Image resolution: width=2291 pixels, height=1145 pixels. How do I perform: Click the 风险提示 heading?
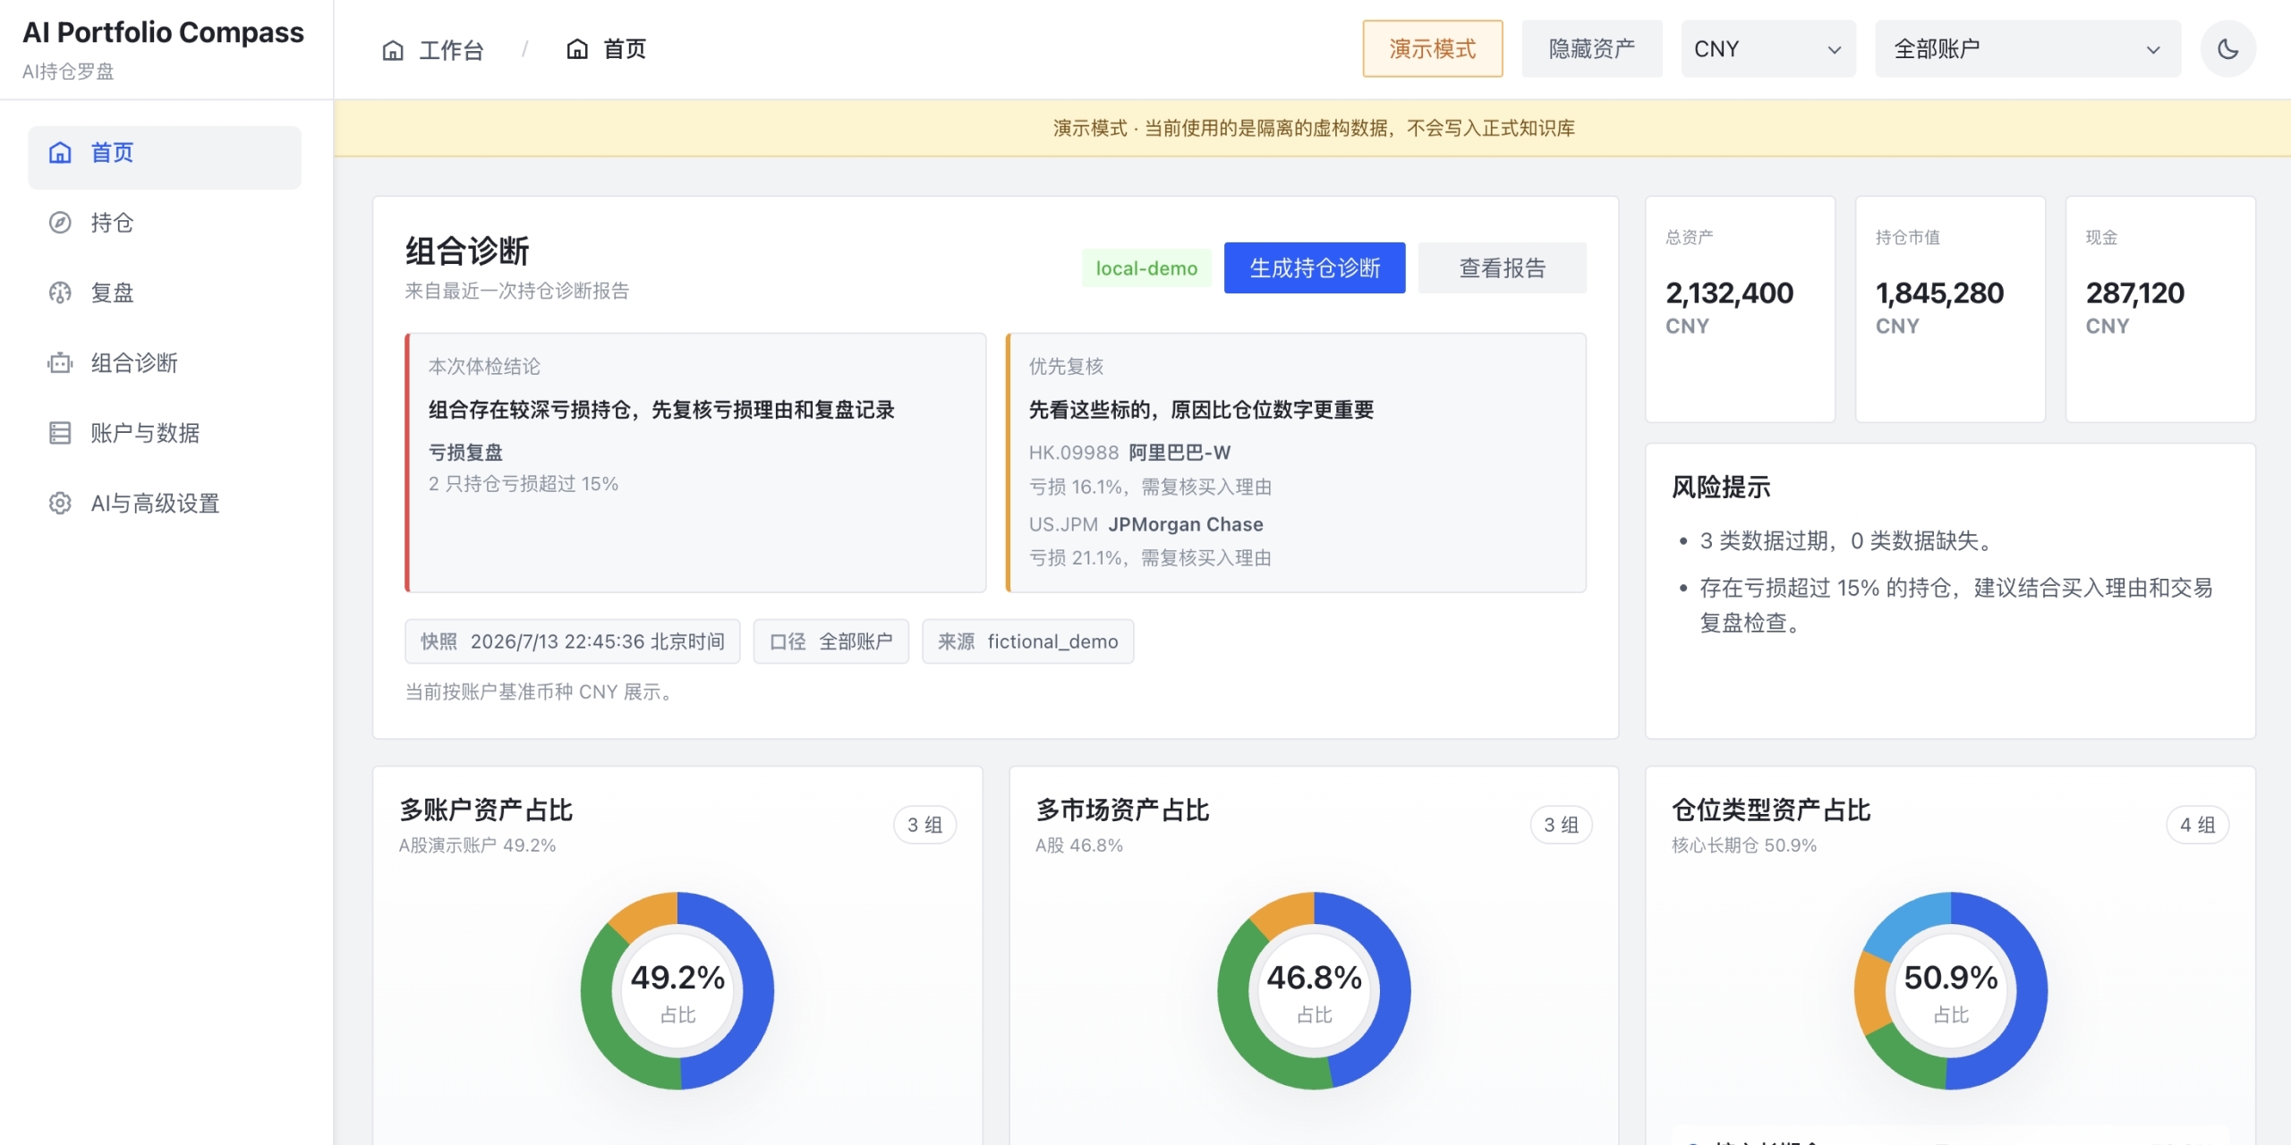coord(1721,488)
